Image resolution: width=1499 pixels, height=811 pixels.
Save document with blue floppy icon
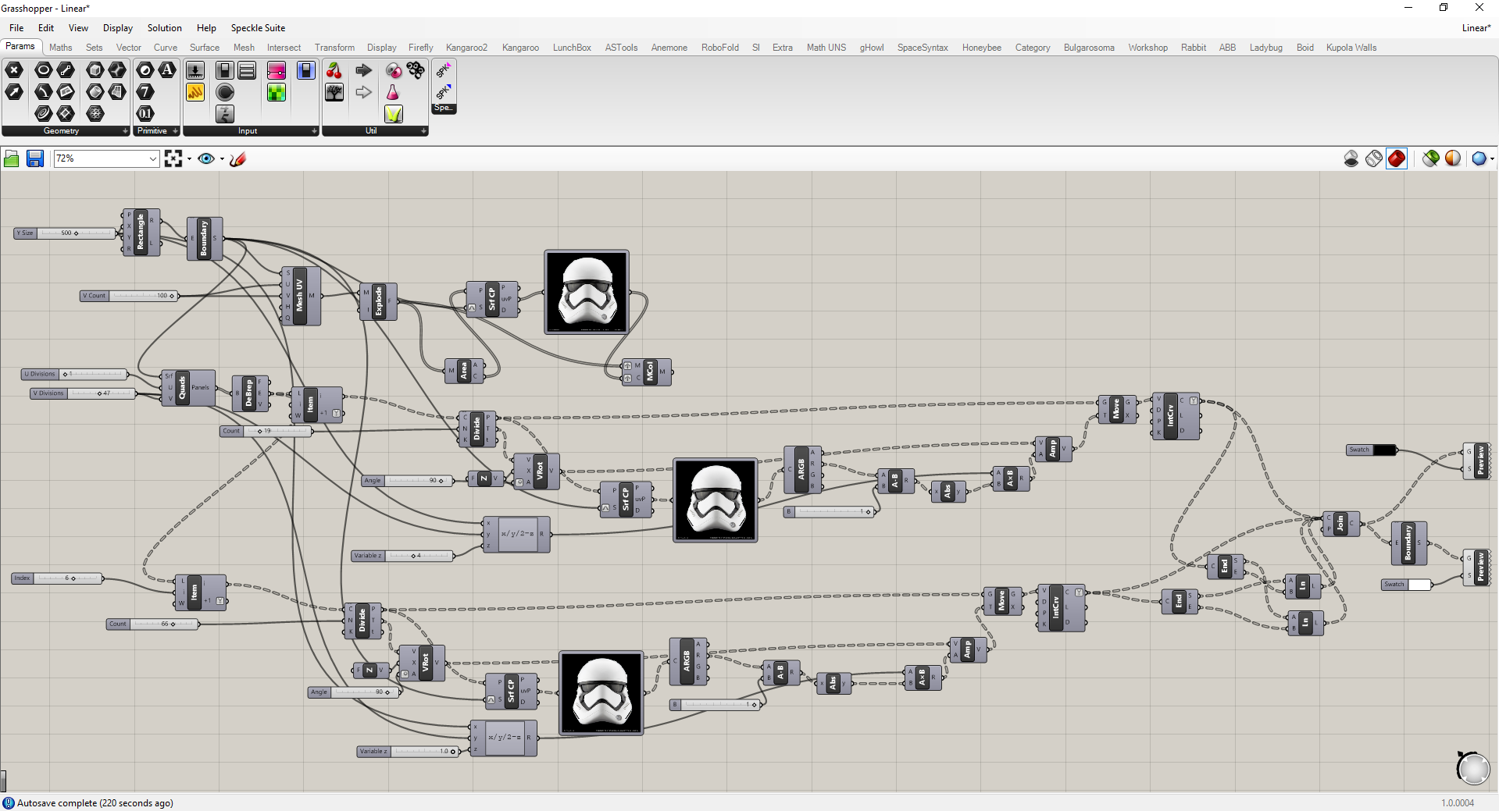coord(35,159)
